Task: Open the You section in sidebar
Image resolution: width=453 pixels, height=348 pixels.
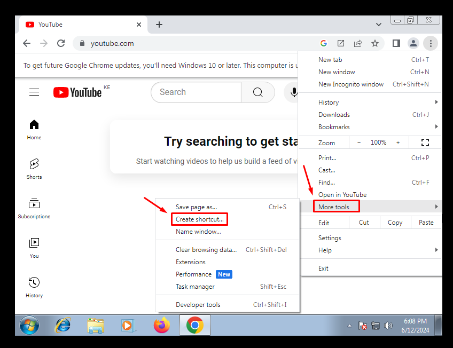Action: [34, 248]
